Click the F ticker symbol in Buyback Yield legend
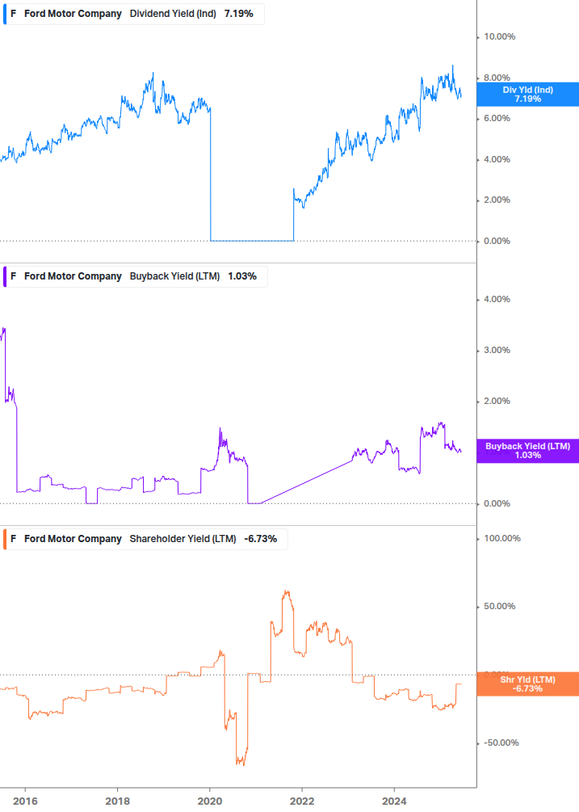This screenshot has width=579, height=812. [x=14, y=276]
